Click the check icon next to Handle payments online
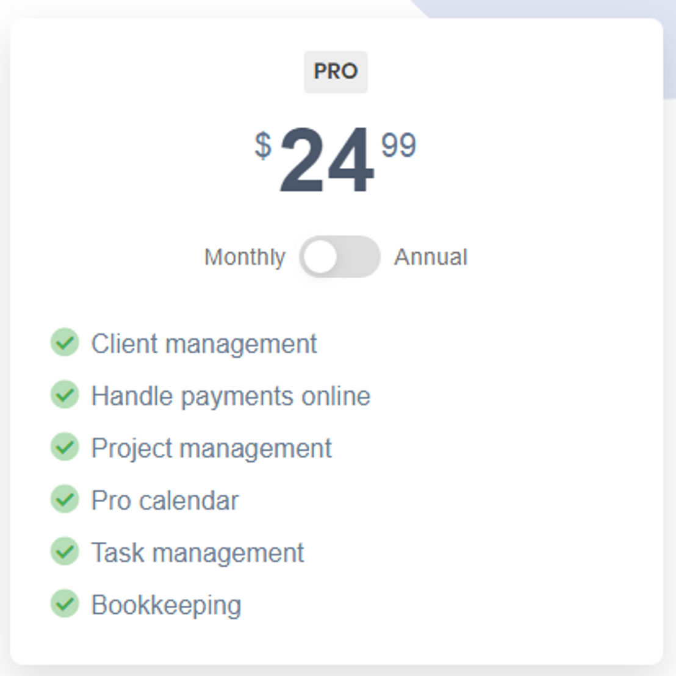 click(x=65, y=395)
